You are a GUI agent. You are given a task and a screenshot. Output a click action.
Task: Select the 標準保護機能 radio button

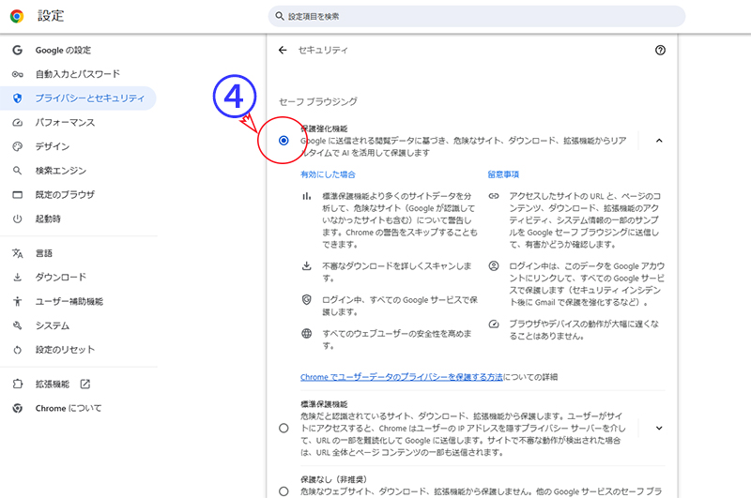point(284,429)
